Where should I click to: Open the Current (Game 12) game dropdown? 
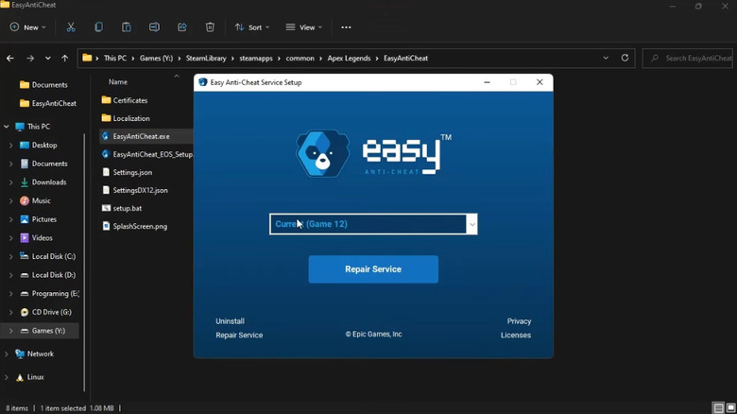(373, 224)
